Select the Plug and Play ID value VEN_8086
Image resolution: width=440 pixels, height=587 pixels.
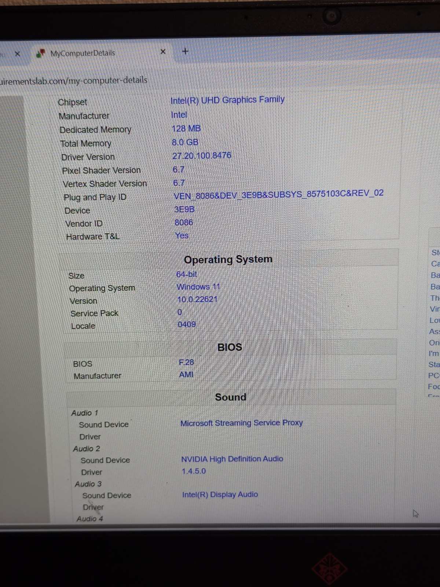point(279,194)
